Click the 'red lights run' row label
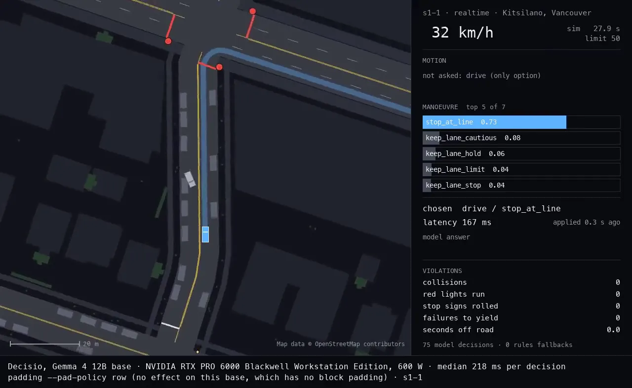The image size is (632, 388). (454, 294)
